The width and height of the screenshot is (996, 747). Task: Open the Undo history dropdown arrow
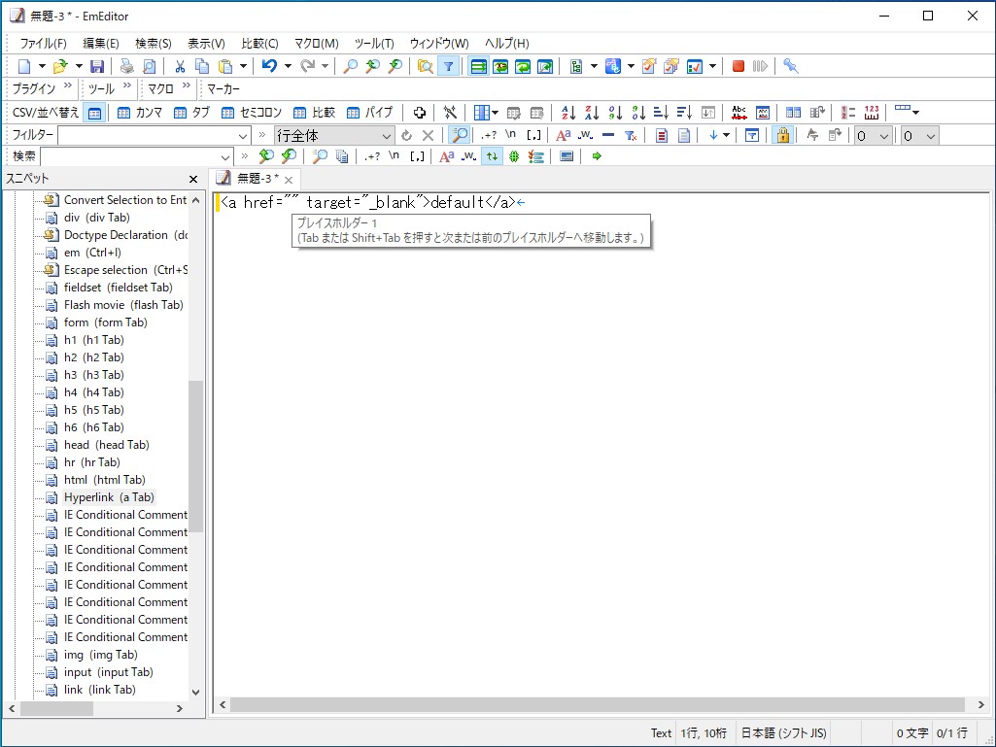(x=288, y=66)
